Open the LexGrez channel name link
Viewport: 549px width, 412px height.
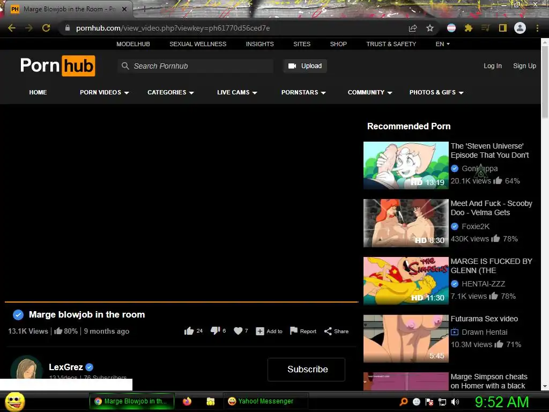click(66, 367)
